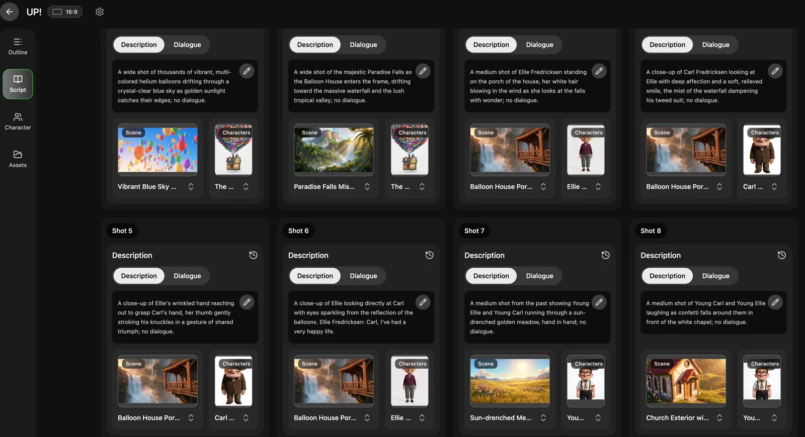
Task: Edit Shot 5 description with pencil icon
Action: [247, 302]
